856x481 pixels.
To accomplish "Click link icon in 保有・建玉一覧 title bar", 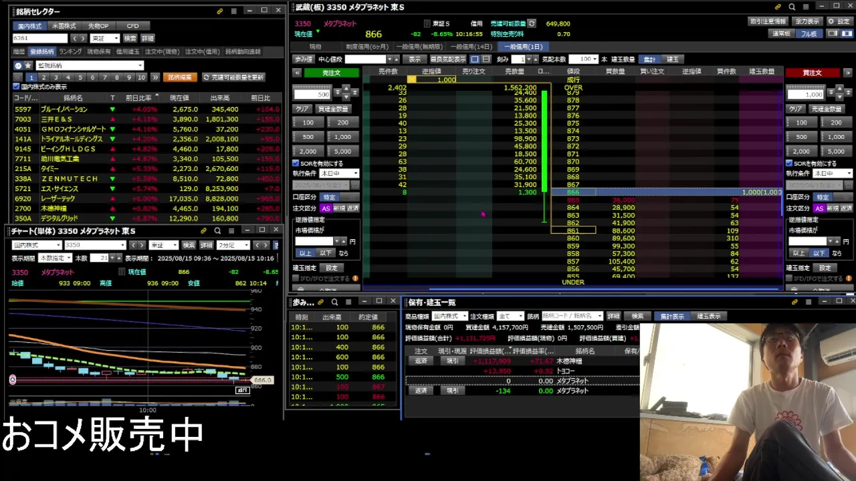I will click(x=794, y=302).
